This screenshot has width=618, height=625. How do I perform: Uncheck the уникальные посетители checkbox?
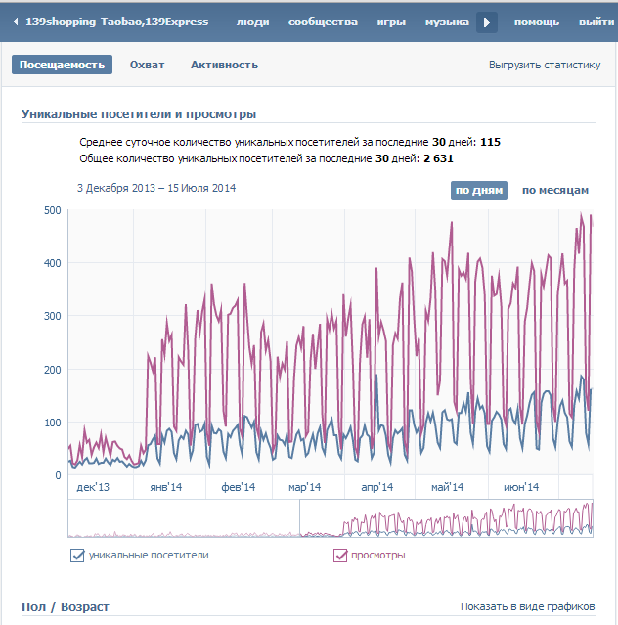pos(78,556)
